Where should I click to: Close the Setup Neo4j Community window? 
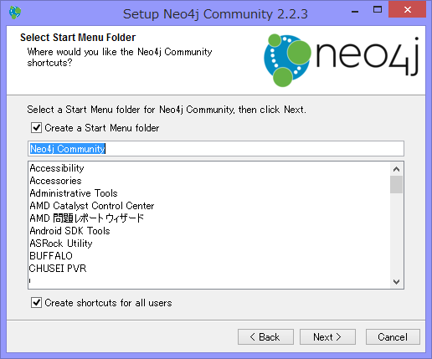[408, 10]
